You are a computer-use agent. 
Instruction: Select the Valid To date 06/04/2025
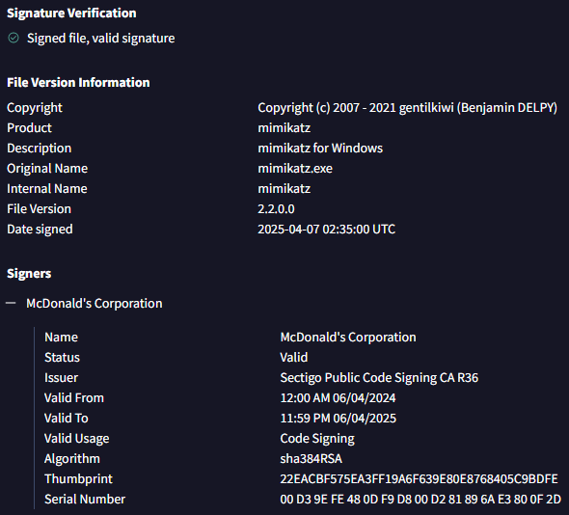[x=339, y=419]
